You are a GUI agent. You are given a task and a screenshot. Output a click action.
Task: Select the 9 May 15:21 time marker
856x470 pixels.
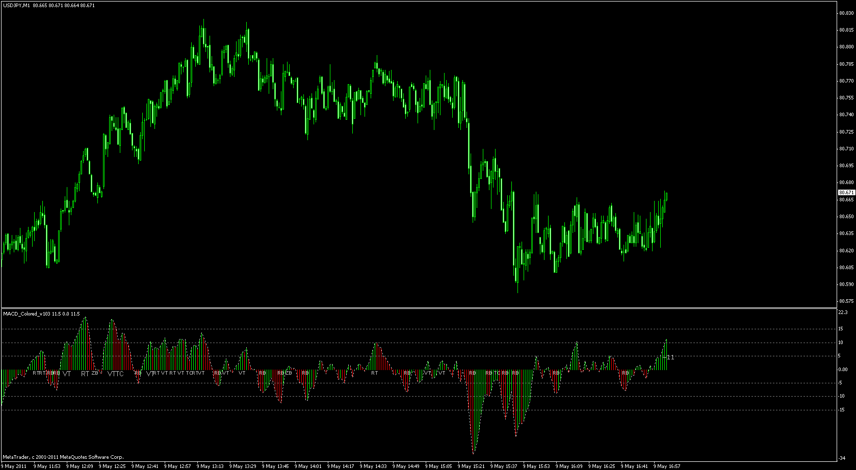click(x=471, y=466)
